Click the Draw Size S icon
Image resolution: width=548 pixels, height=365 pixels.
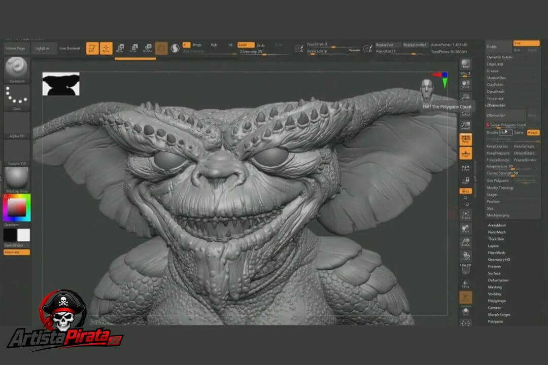(299, 49)
